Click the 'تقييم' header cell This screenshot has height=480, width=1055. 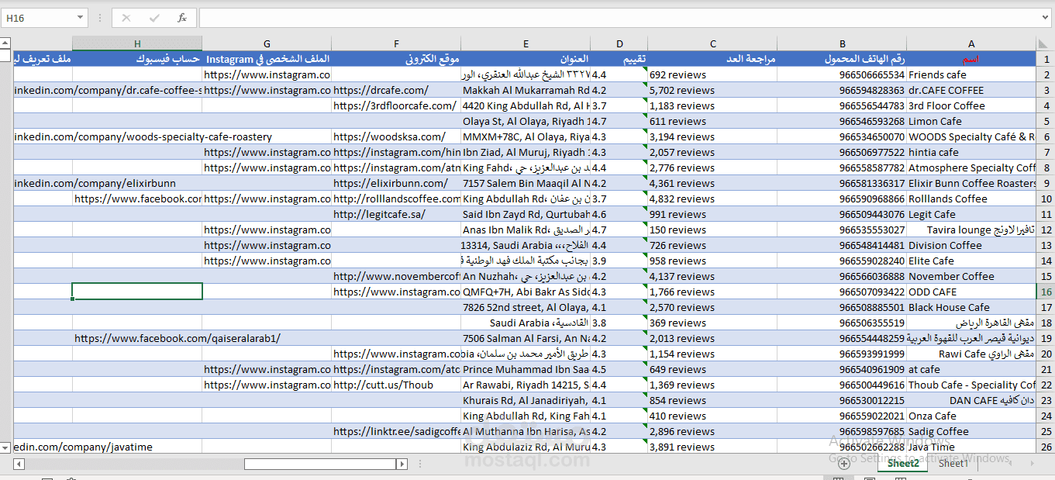(619, 59)
